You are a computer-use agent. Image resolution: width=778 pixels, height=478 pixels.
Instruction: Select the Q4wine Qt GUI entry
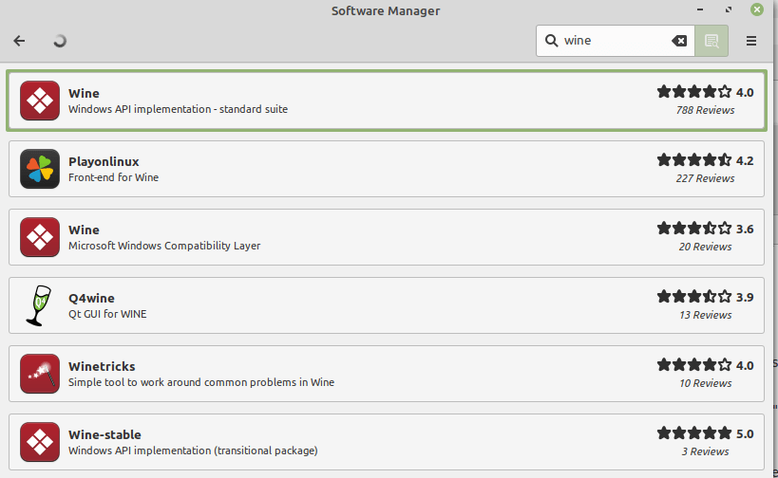point(387,305)
